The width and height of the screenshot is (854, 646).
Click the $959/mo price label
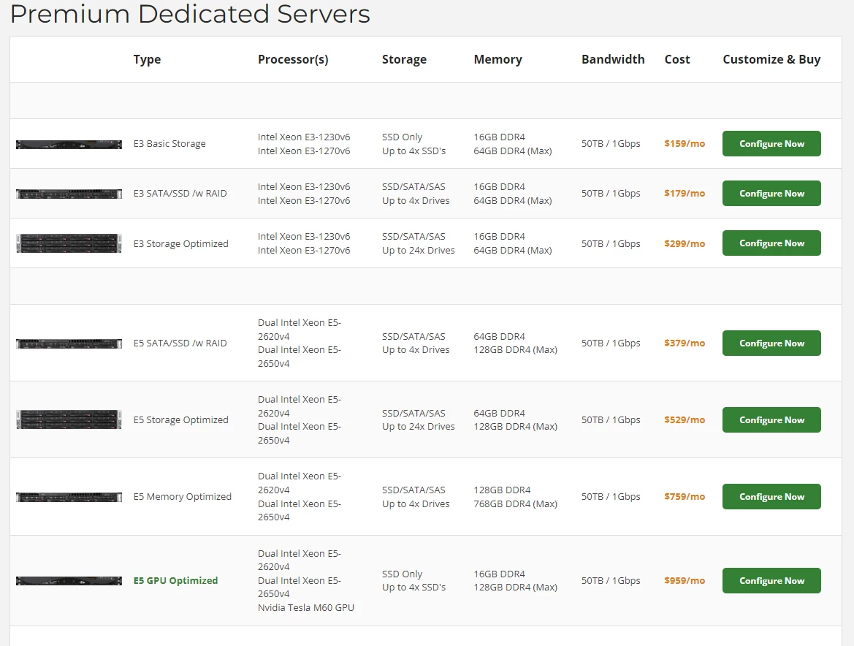[684, 580]
